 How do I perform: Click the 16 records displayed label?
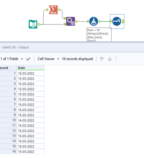[78, 59]
